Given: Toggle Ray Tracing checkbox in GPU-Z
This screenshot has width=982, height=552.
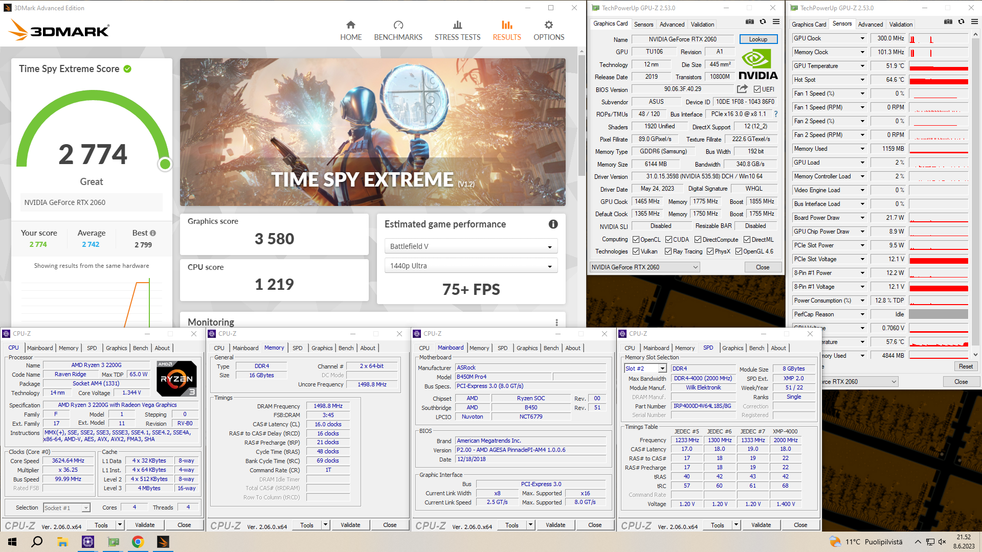Looking at the screenshot, I should coord(668,251).
